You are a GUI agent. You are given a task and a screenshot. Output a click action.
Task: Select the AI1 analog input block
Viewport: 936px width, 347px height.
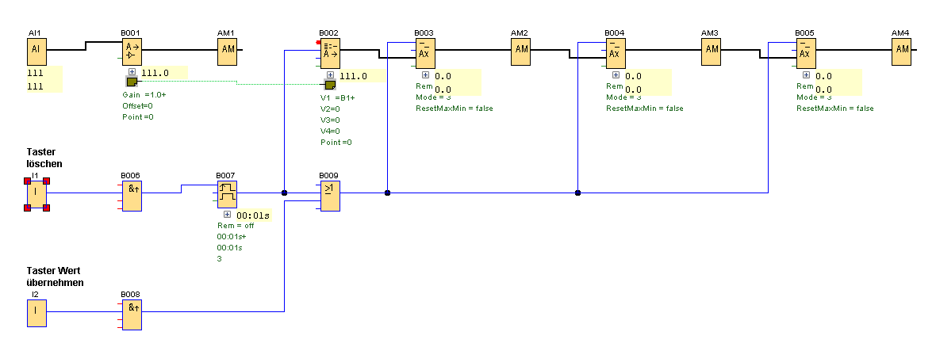pos(36,51)
